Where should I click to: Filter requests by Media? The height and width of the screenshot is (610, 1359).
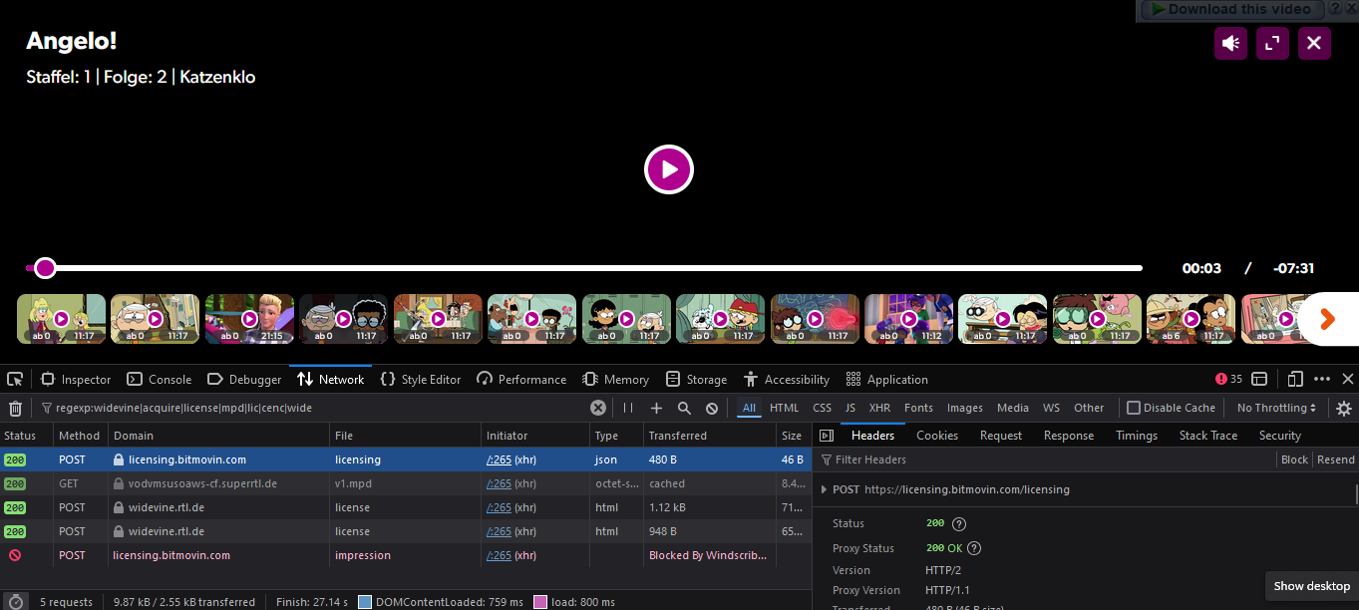1013,408
